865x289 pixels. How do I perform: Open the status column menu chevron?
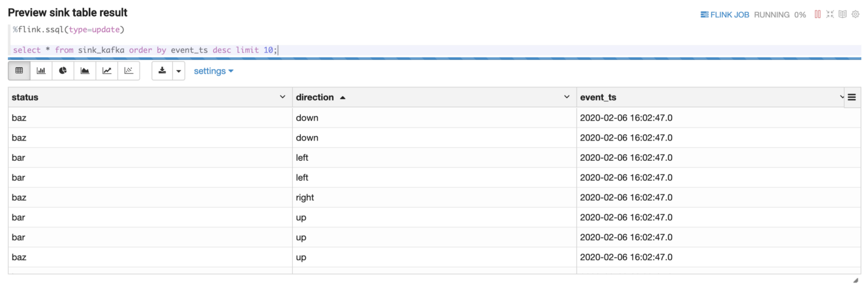282,97
